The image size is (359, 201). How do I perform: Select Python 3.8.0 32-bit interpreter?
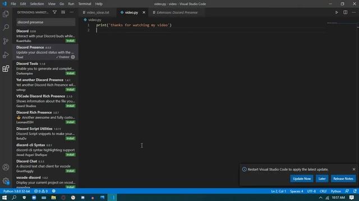pos(17,191)
